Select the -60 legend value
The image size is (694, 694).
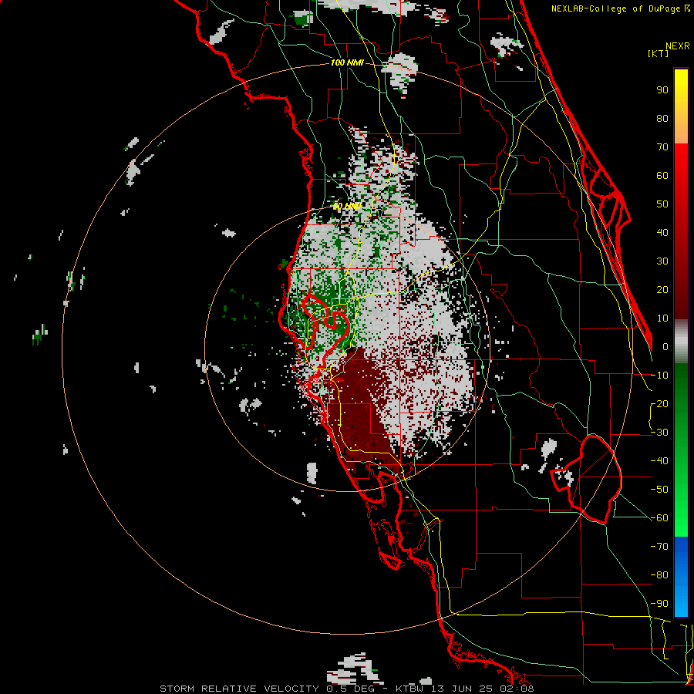click(x=659, y=518)
